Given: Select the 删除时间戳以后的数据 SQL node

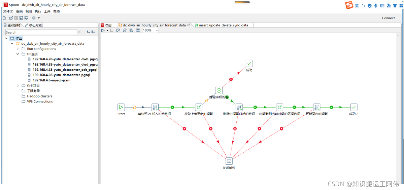Looking at the screenshot, I should (239, 107).
